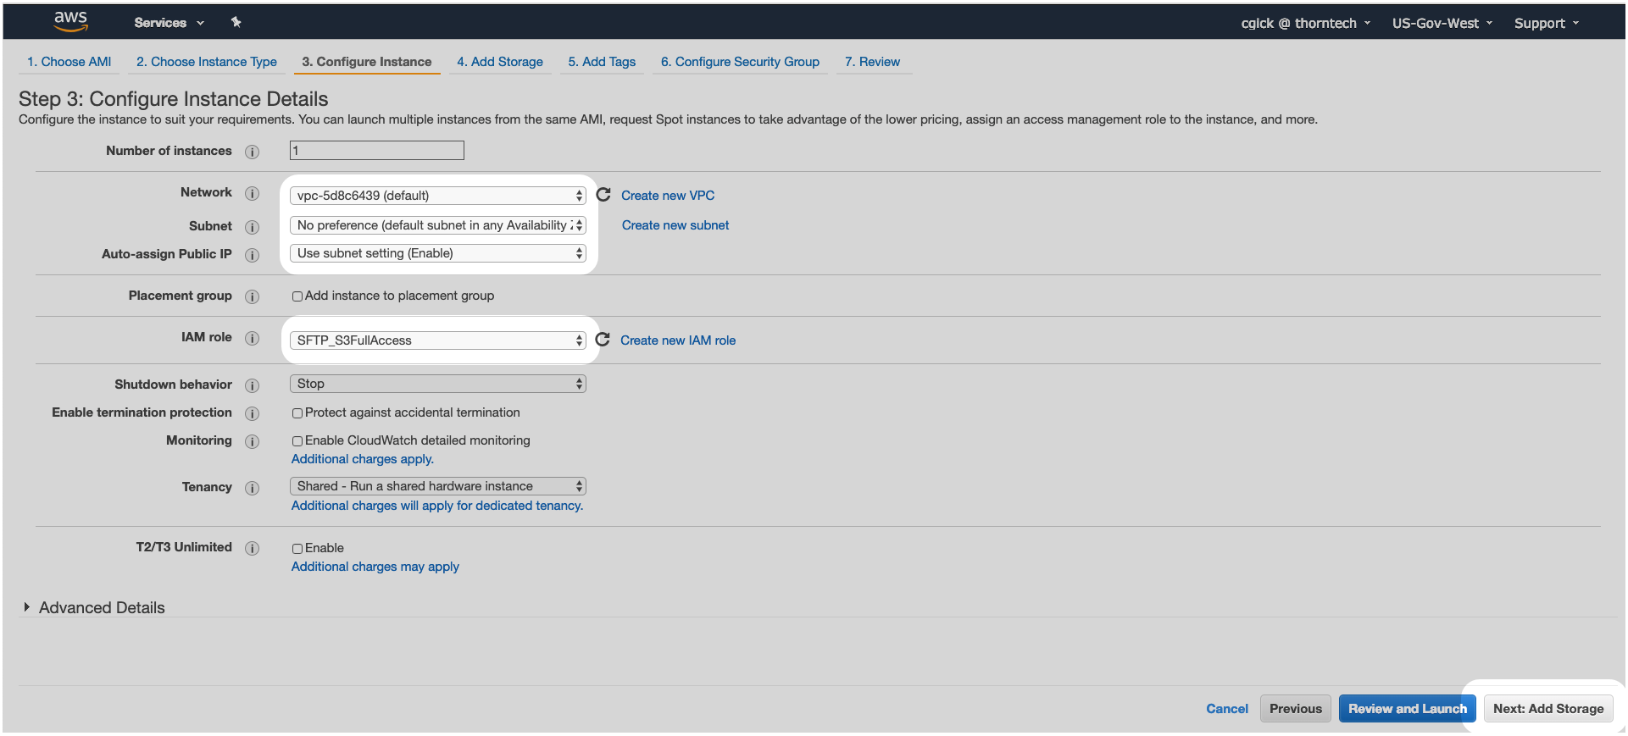Go to the 4. Add Storage tab
This screenshot has width=1628, height=736.
pyautogui.click(x=500, y=62)
